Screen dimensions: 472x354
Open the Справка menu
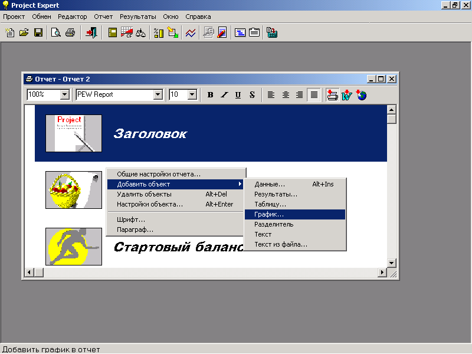tap(198, 17)
